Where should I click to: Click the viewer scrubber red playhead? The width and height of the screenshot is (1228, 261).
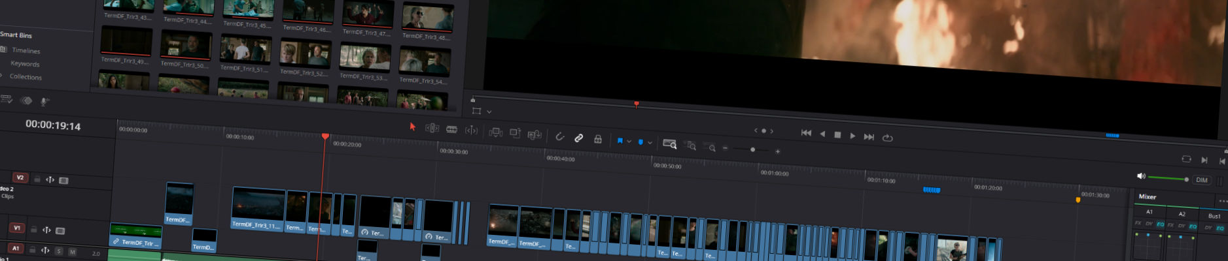point(636,104)
